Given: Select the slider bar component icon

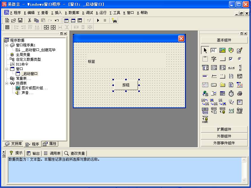Looking at the screenshot, I should [x=214, y=76].
